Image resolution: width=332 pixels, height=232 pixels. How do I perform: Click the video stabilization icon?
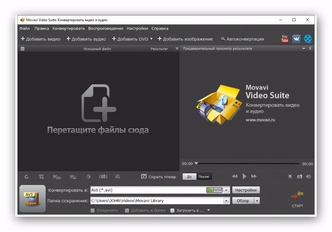pyautogui.click(x=103, y=177)
